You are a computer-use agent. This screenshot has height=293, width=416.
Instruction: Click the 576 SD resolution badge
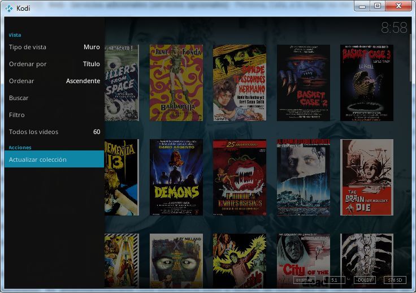click(x=394, y=280)
